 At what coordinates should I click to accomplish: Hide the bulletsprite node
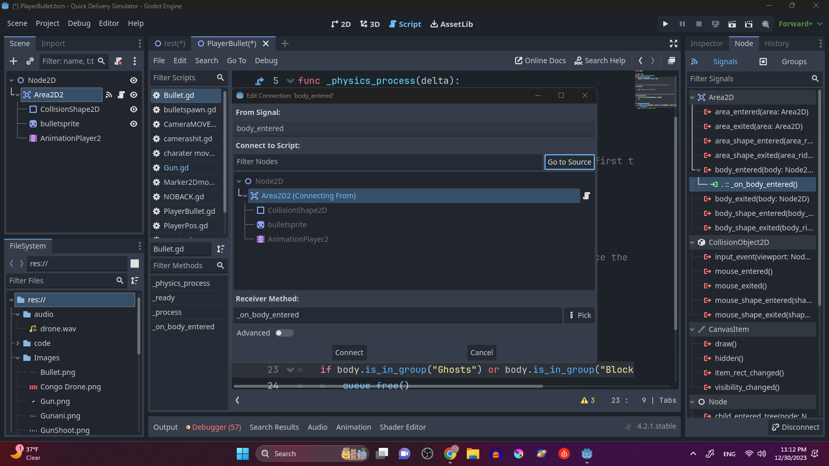click(x=134, y=124)
